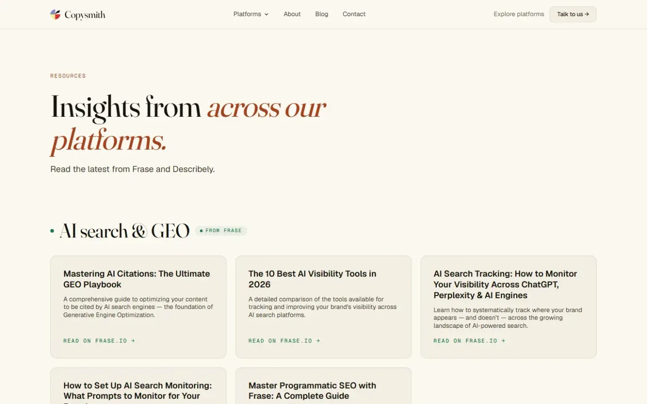Read on Frase.io under AI Visibility Tools
The height and width of the screenshot is (404, 647).
click(x=284, y=341)
